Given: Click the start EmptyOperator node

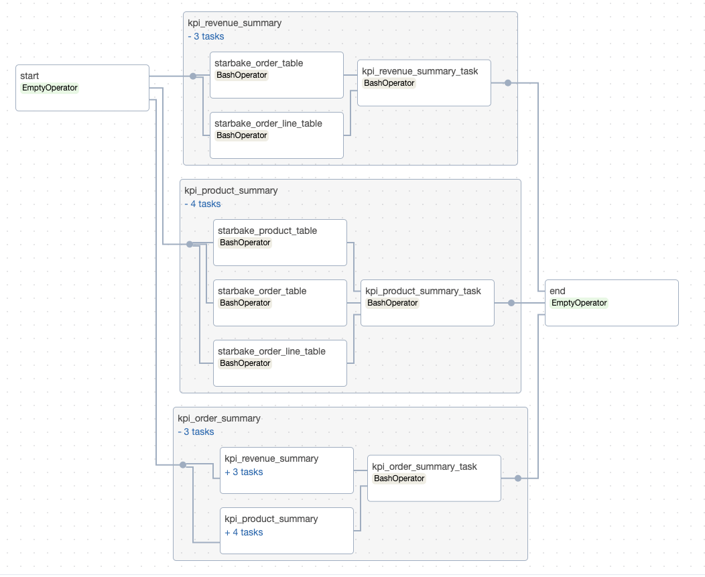Looking at the screenshot, I should pyautogui.click(x=82, y=87).
